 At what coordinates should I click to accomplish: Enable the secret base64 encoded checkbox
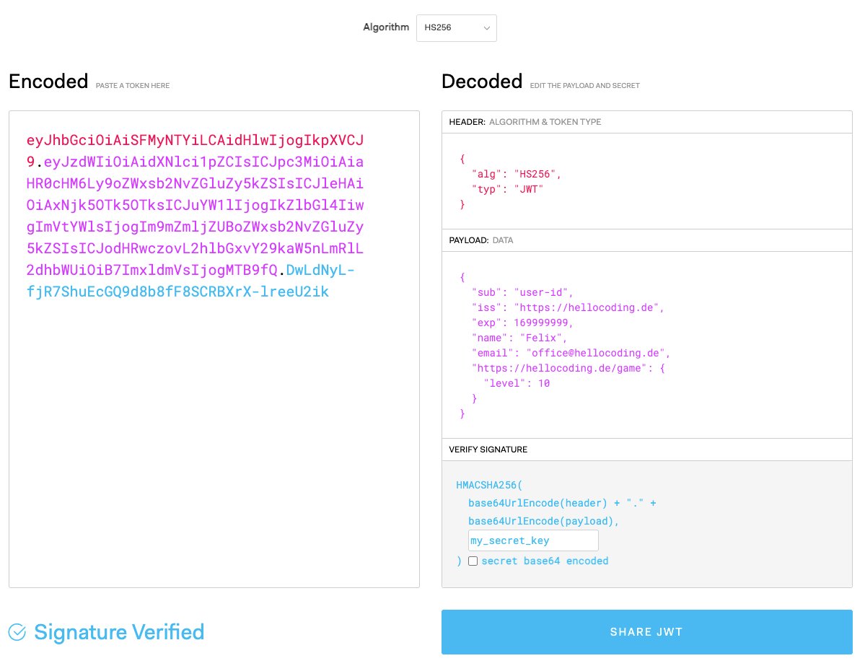pos(473,561)
